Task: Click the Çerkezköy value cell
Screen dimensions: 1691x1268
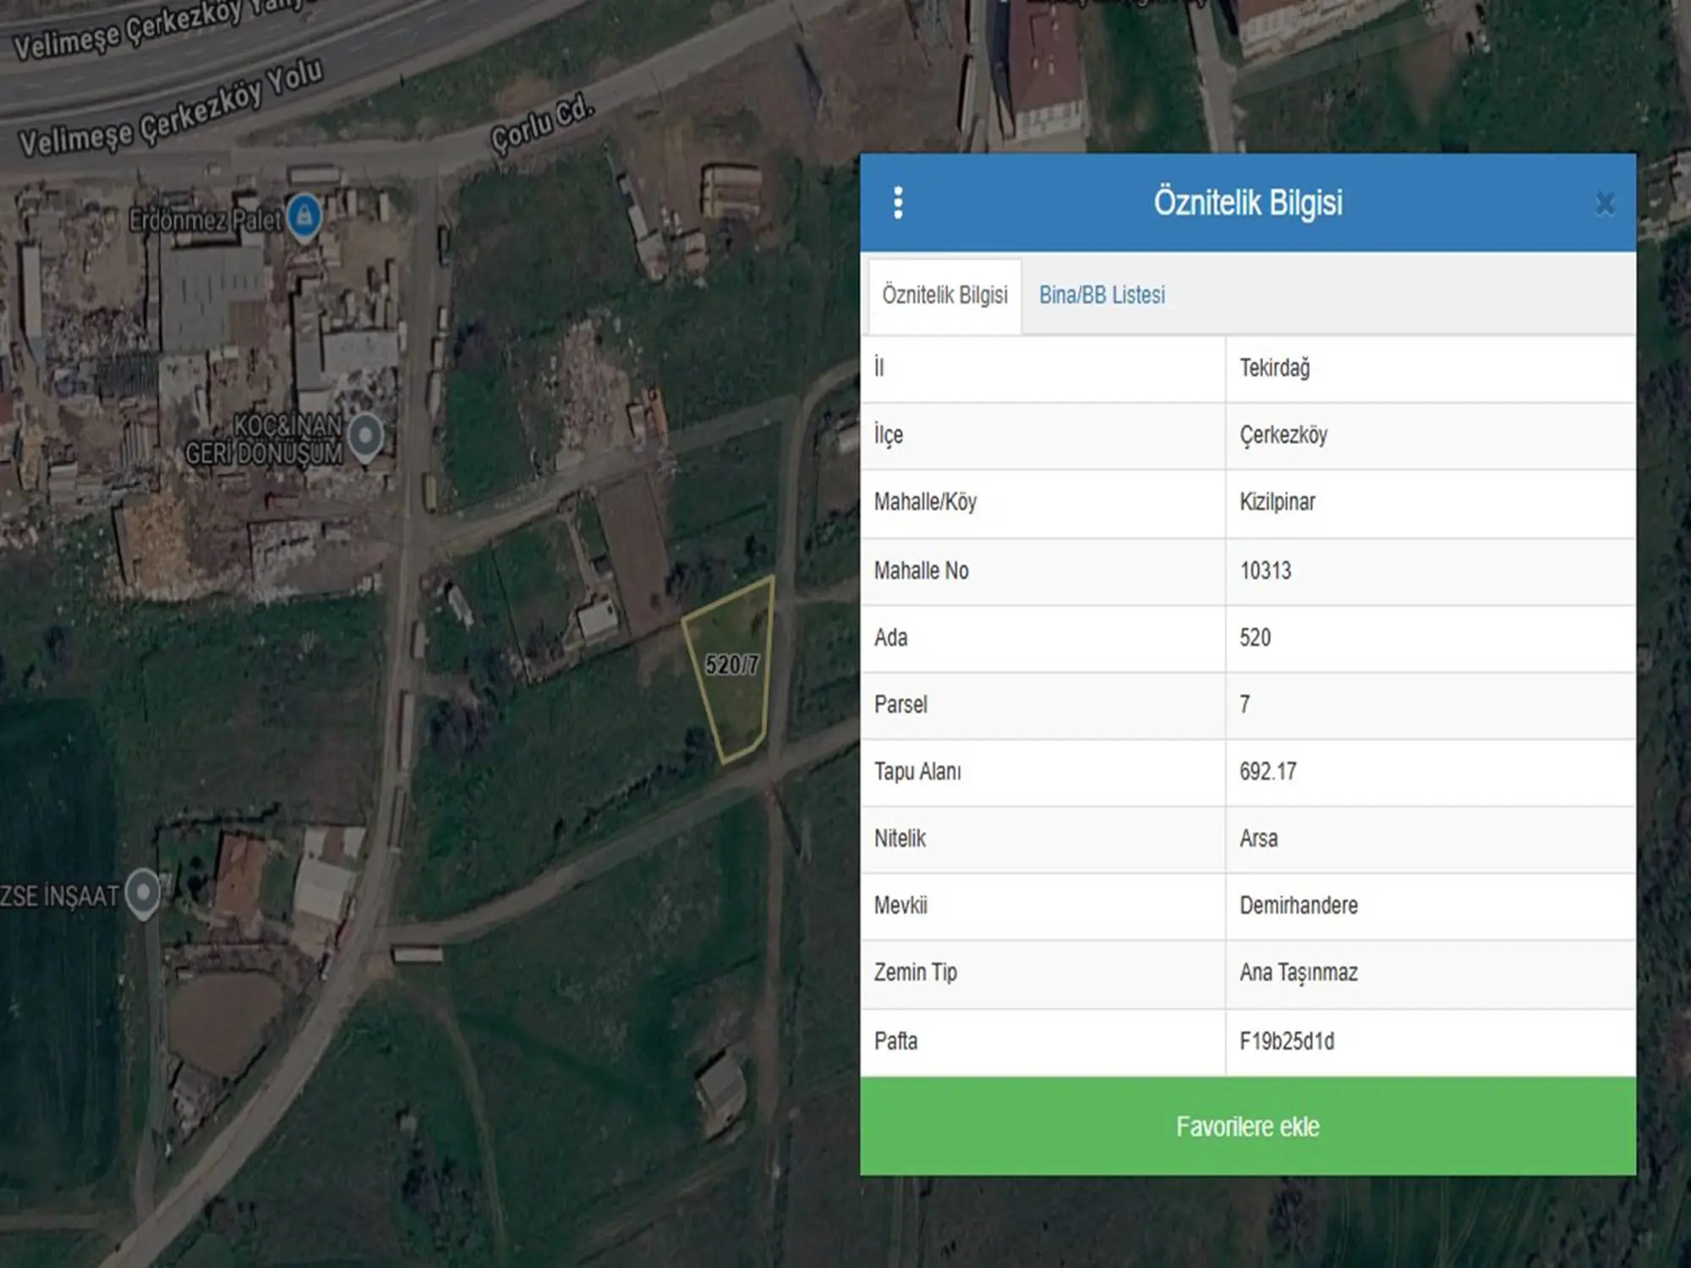Action: coord(1431,435)
